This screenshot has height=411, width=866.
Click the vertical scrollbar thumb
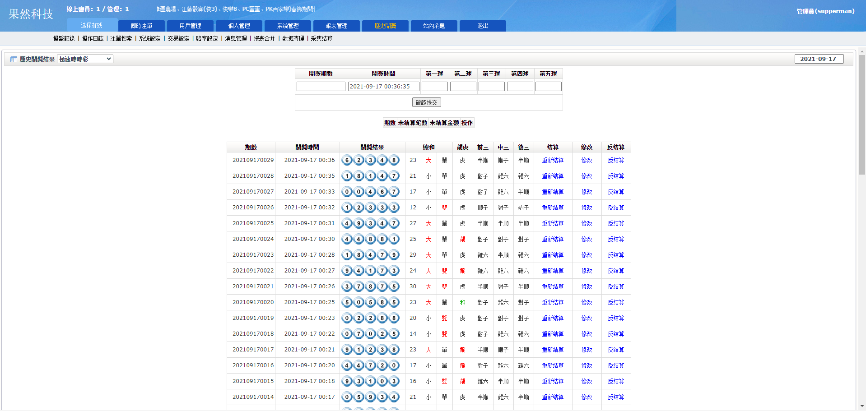[x=862, y=115]
